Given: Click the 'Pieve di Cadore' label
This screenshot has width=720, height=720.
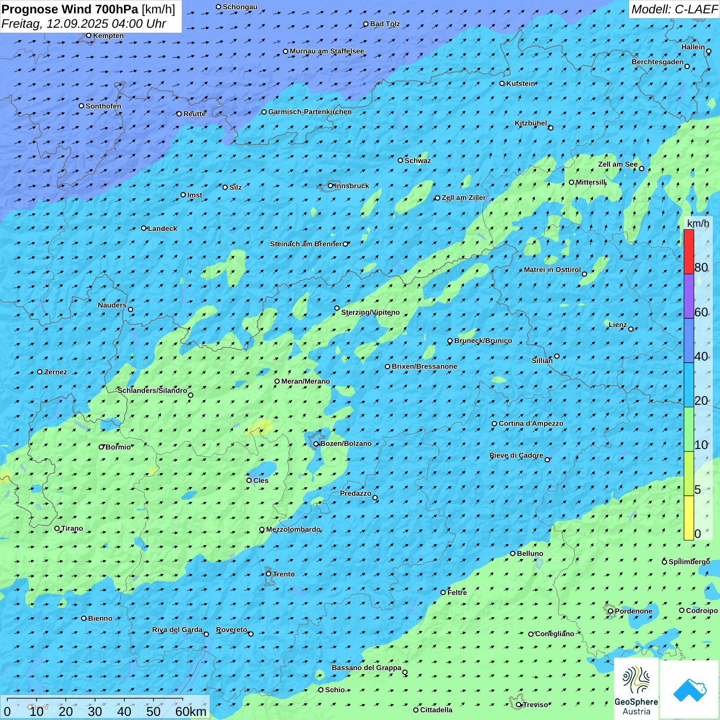Looking at the screenshot, I should click(516, 455).
